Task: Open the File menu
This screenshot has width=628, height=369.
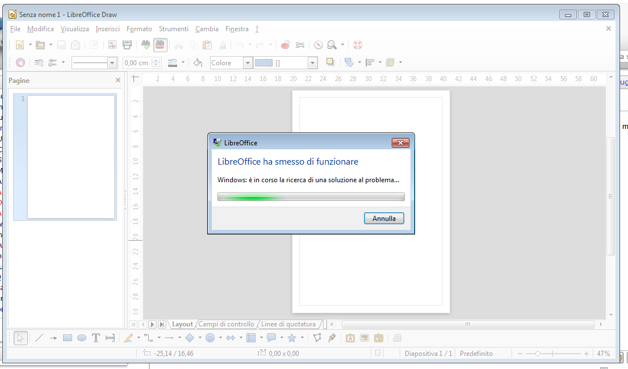Action: (x=15, y=29)
